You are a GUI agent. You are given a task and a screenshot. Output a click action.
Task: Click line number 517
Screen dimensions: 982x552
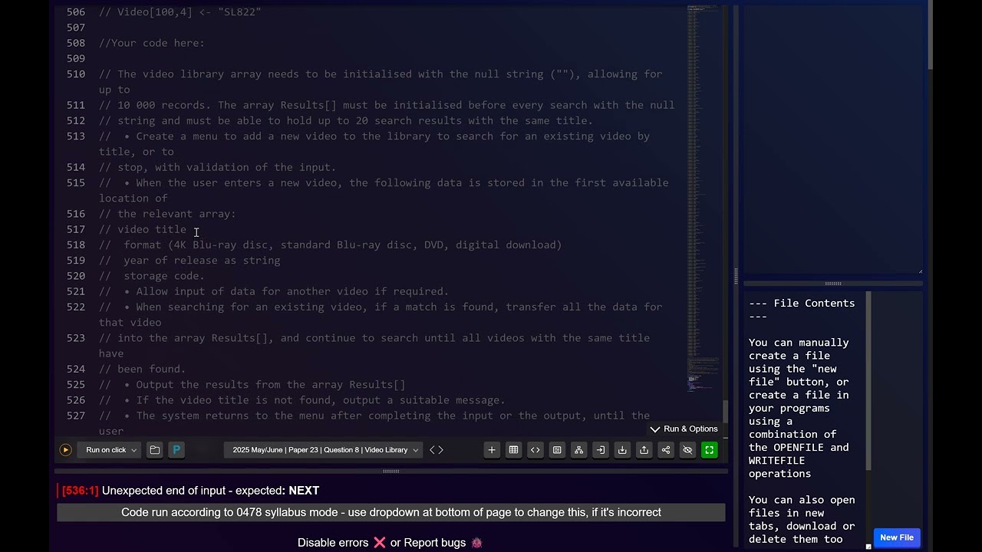click(76, 229)
